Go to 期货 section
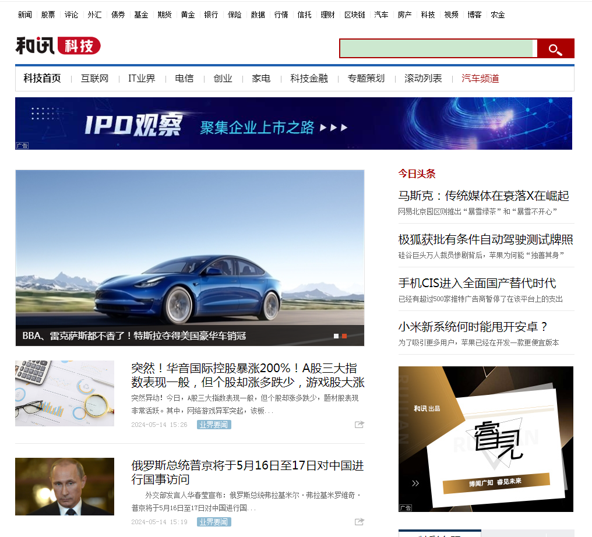 click(165, 15)
